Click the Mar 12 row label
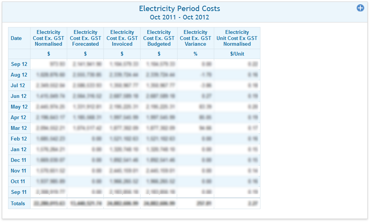 pos(19,128)
